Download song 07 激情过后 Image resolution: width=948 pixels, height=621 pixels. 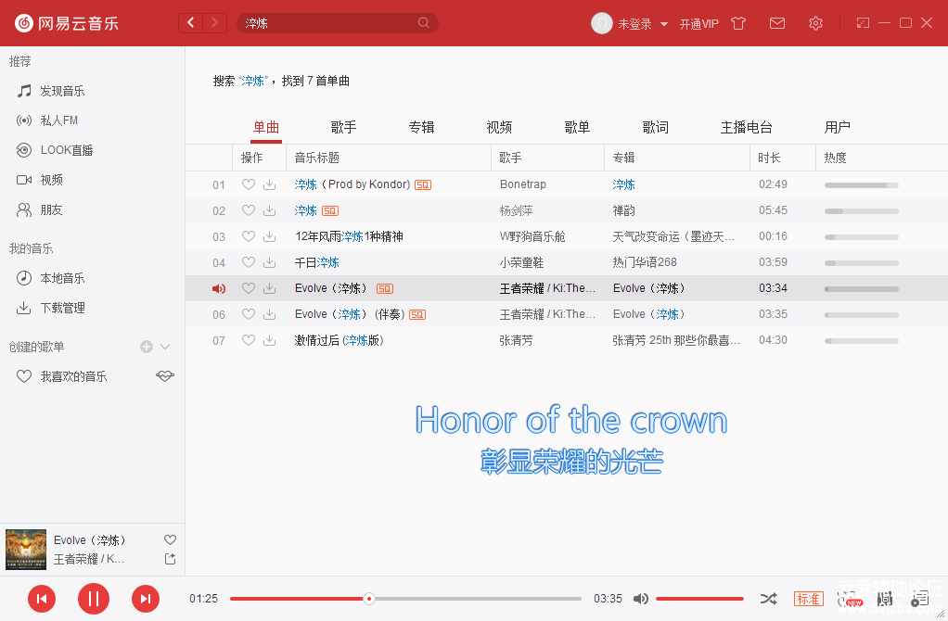270,341
